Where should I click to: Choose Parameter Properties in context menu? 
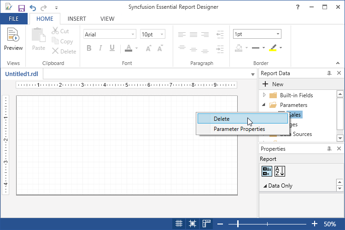(x=239, y=129)
